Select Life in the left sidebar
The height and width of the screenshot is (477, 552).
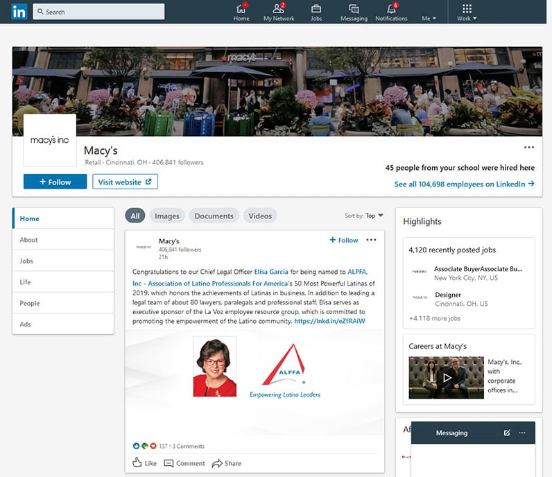coord(63,281)
